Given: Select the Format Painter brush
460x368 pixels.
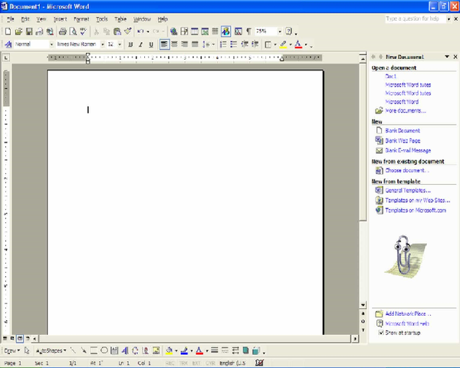Looking at the screenshot, I should [128, 31].
